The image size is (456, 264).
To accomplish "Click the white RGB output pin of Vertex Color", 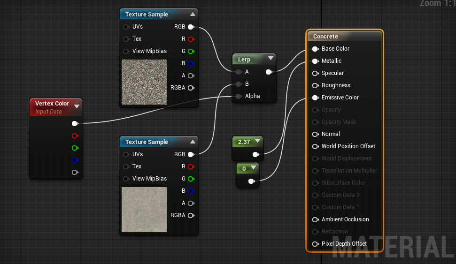I will [x=75, y=123].
